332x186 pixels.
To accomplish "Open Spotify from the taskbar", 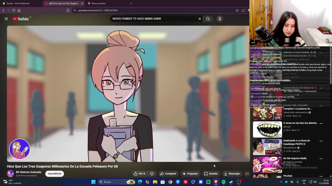I will click(224, 182).
